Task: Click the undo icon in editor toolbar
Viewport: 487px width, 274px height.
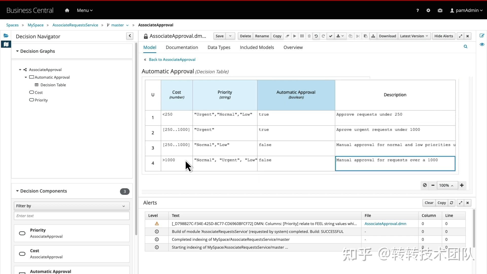Action: 316,36
